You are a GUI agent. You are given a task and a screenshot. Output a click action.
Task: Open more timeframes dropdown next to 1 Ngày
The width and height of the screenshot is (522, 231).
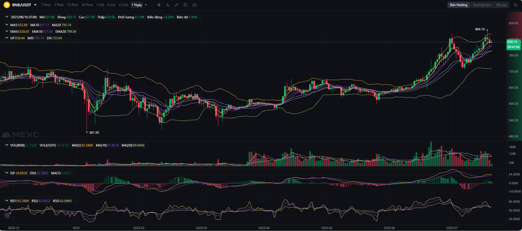pos(146,5)
